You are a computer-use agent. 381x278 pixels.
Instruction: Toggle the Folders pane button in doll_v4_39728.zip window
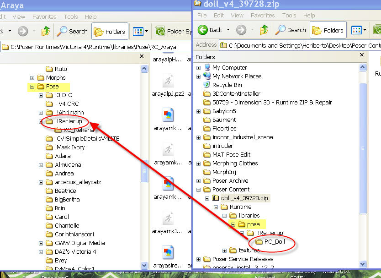point(328,30)
